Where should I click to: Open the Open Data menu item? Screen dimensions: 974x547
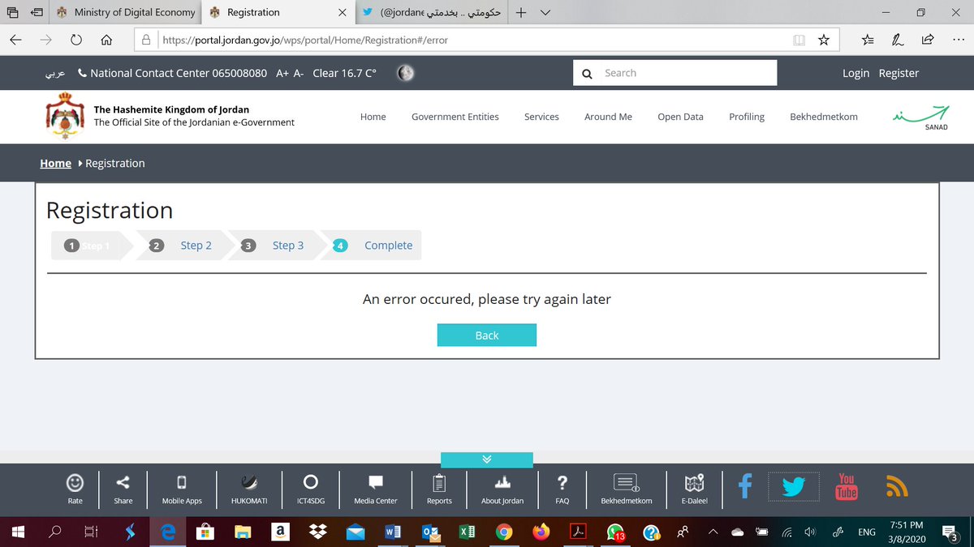(x=680, y=117)
